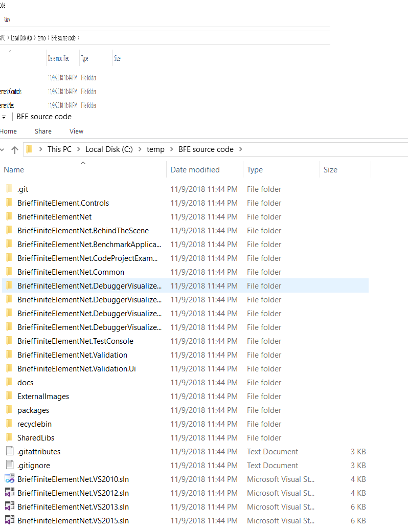The height and width of the screenshot is (529, 408).
Task: Click the BriefFiniteElementNet.TestConsole folder icon
Action: [9, 341]
